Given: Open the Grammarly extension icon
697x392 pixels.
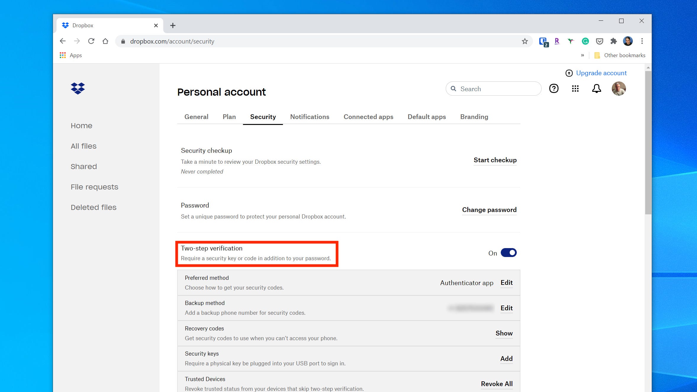Looking at the screenshot, I should 585,41.
